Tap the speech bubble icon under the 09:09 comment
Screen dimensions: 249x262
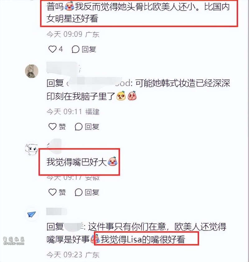click(75, 49)
